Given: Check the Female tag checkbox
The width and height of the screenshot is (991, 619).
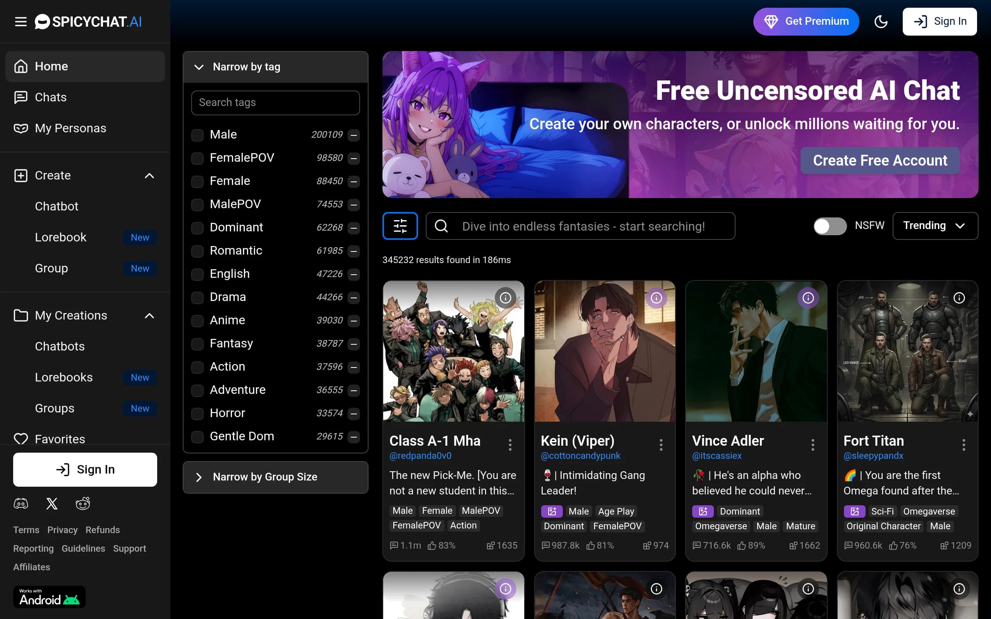Looking at the screenshot, I should pyautogui.click(x=197, y=181).
